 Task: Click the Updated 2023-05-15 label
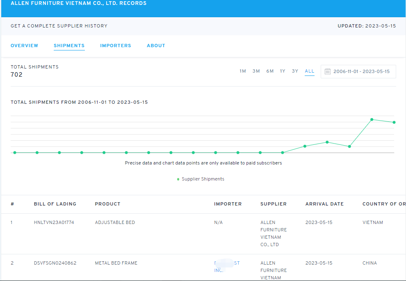pyautogui.click(x=367, y=26)
